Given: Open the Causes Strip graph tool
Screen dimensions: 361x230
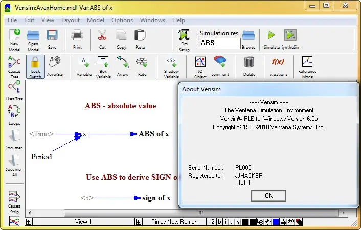Looking at the screenshot, I should [x=14, y=202].
